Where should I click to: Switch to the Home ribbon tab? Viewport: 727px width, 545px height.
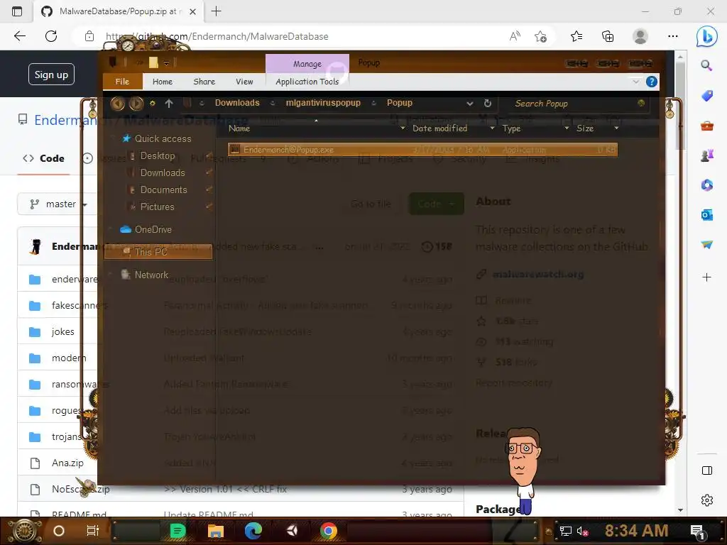click(163, 82)
